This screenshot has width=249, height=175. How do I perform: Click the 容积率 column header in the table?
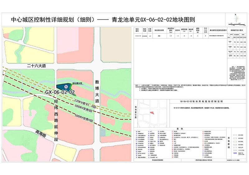[x=177, y=30]
